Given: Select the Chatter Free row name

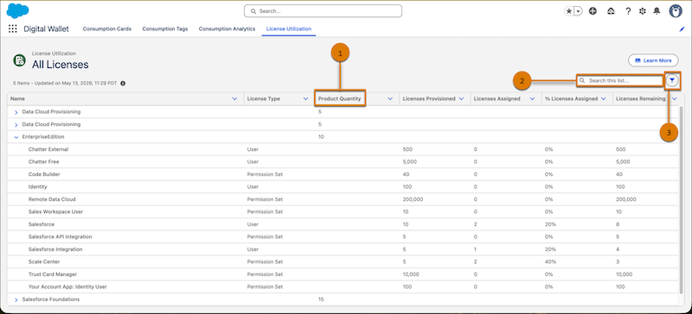Looking at the screenshot, I should 44,161.
